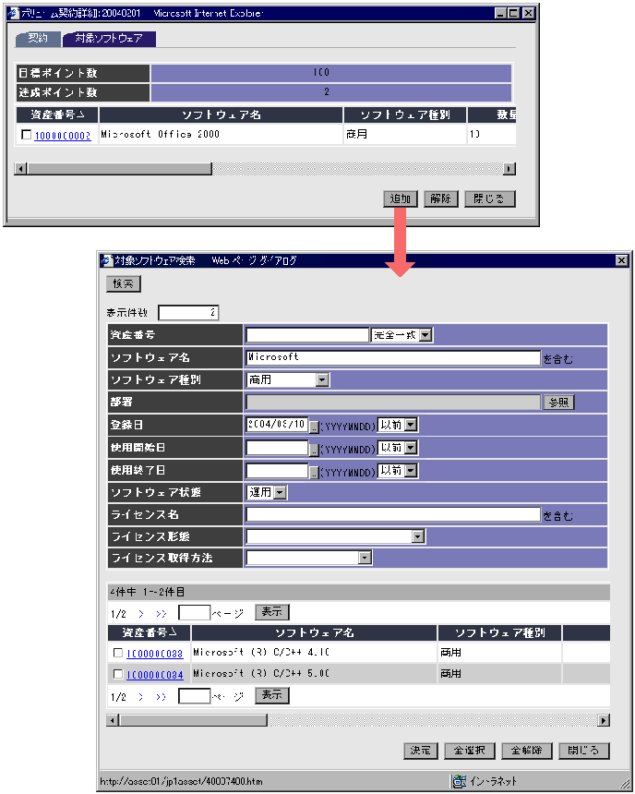Click ソフトウェア名 header in results table
Screen dimensions: 635x794
click(x=314, y=632)
